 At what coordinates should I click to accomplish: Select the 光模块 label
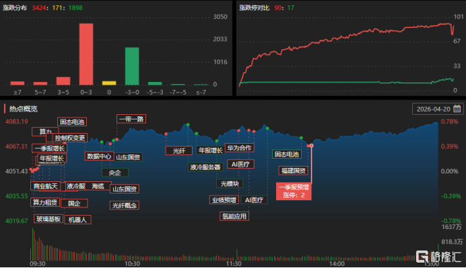pyautogui.click(x=230, y=183)
